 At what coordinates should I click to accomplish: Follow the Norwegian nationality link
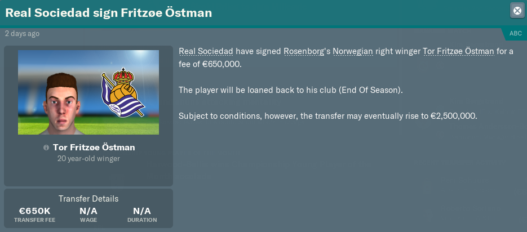353,51
